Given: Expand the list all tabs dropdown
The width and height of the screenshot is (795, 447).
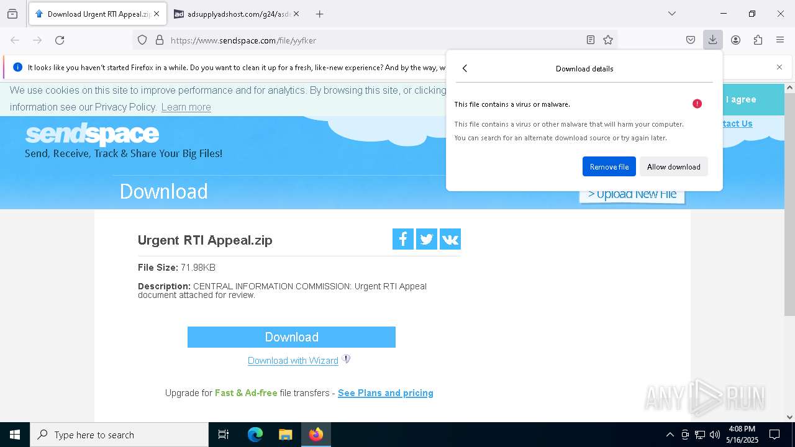Looking at the screenshot, I should pyautogui.click(x=672, y=14).
